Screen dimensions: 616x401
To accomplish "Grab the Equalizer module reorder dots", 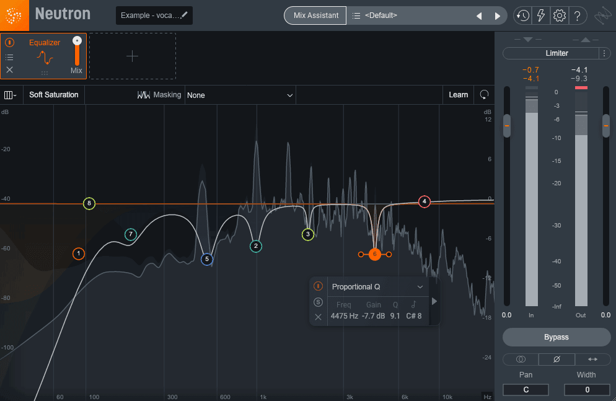I will 45,73.
